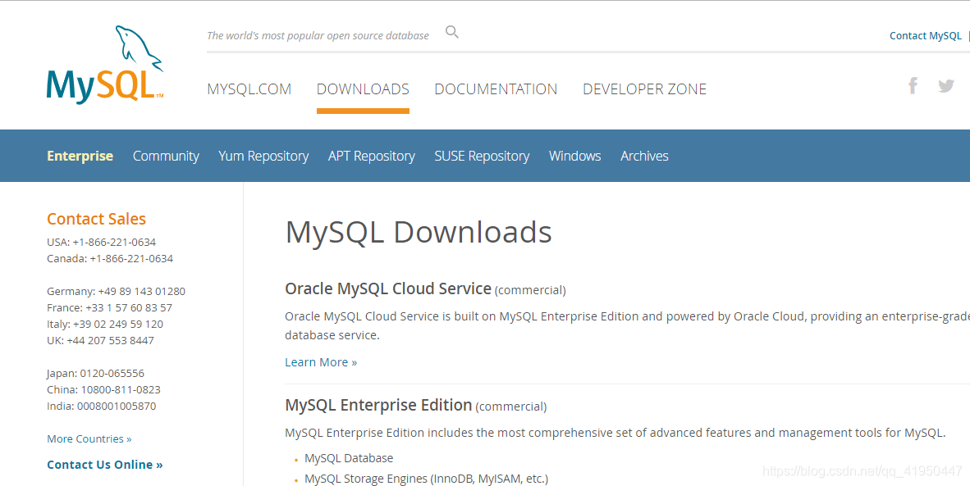The width and height of the screenshot is (970, 486).
Task: Go to MYSQL.COM nav item
Action: pyautogui.click(x=249, y=89)
